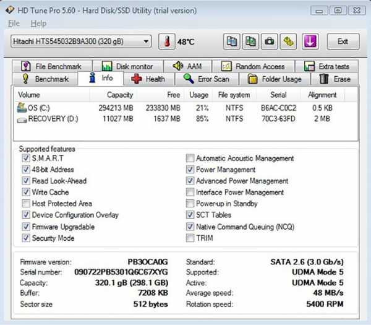This screenshot has height=325, width=371.
Task: Sort by the Volume column header
Action: click(x=51, y=95)
